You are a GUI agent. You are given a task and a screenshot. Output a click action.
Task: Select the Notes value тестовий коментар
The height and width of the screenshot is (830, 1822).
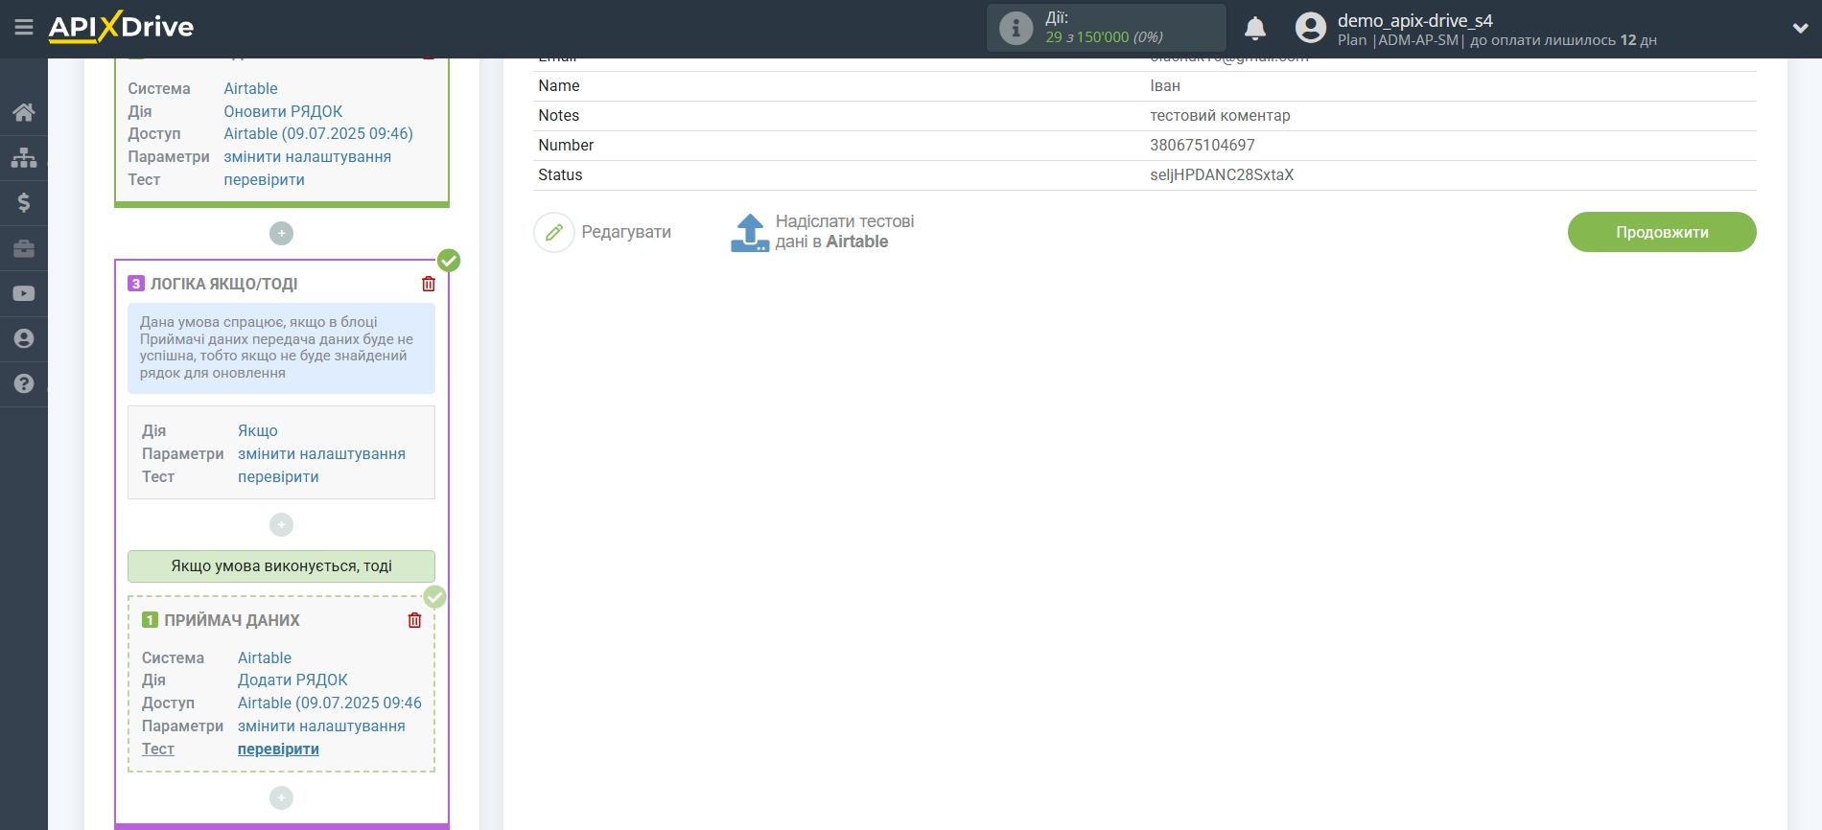(1220, 115)
